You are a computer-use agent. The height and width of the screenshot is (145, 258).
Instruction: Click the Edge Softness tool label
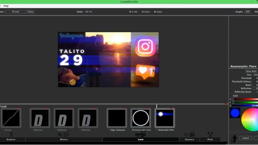(x=117, y=130)
